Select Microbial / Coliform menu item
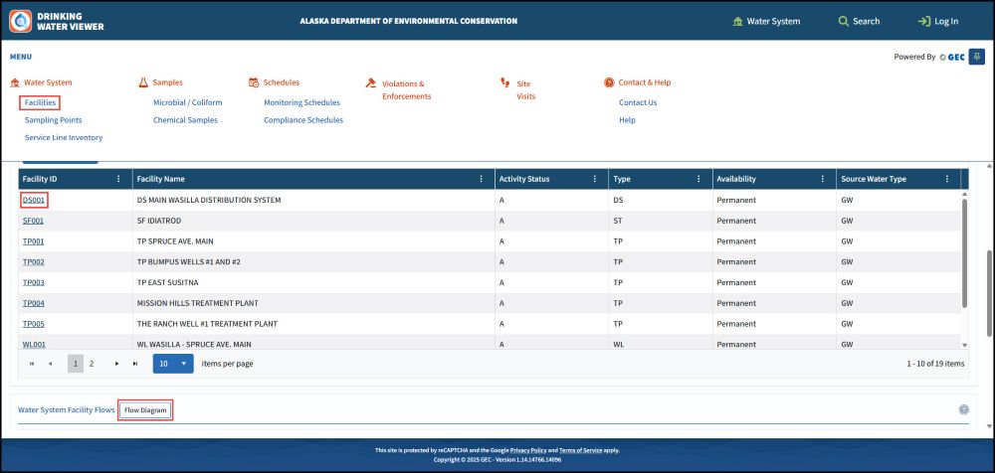The height and width of the screenshot is (473, 995). 187,102
